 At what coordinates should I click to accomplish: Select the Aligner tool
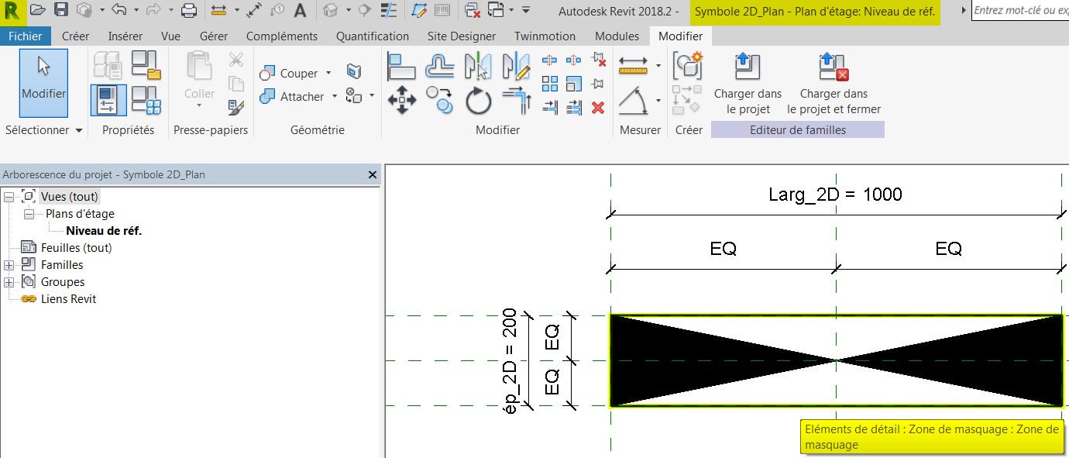[402, 65]
